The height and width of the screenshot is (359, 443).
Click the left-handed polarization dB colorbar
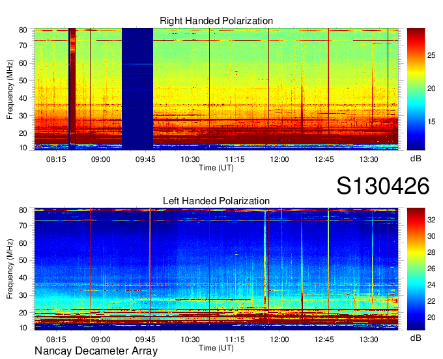click(416, 269)
